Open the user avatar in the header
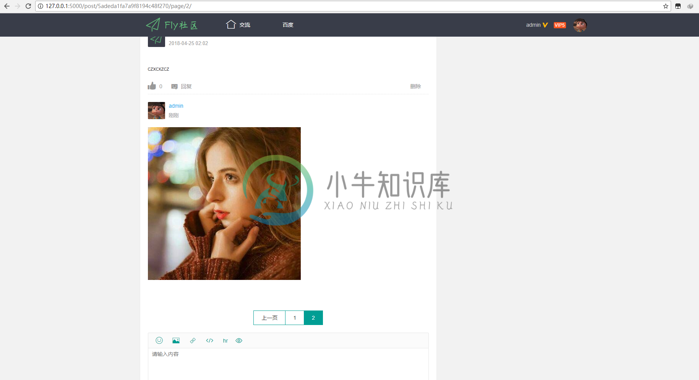Image resolution: width=699 pixels, height=380 pixels. pyautogui.click(x=580, y=25)
